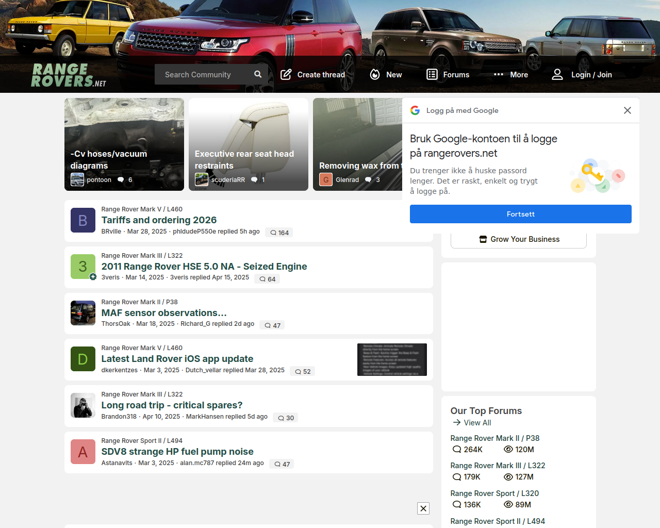Open the Long road trip - critical spares thread

[x=172, y=405]
